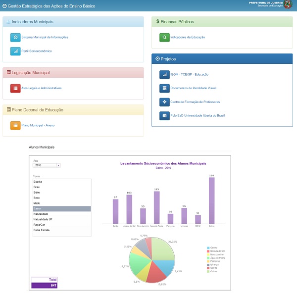297x297 pixels.
Task: Open the Perfil Socioeconômico link
Action: 37,51
